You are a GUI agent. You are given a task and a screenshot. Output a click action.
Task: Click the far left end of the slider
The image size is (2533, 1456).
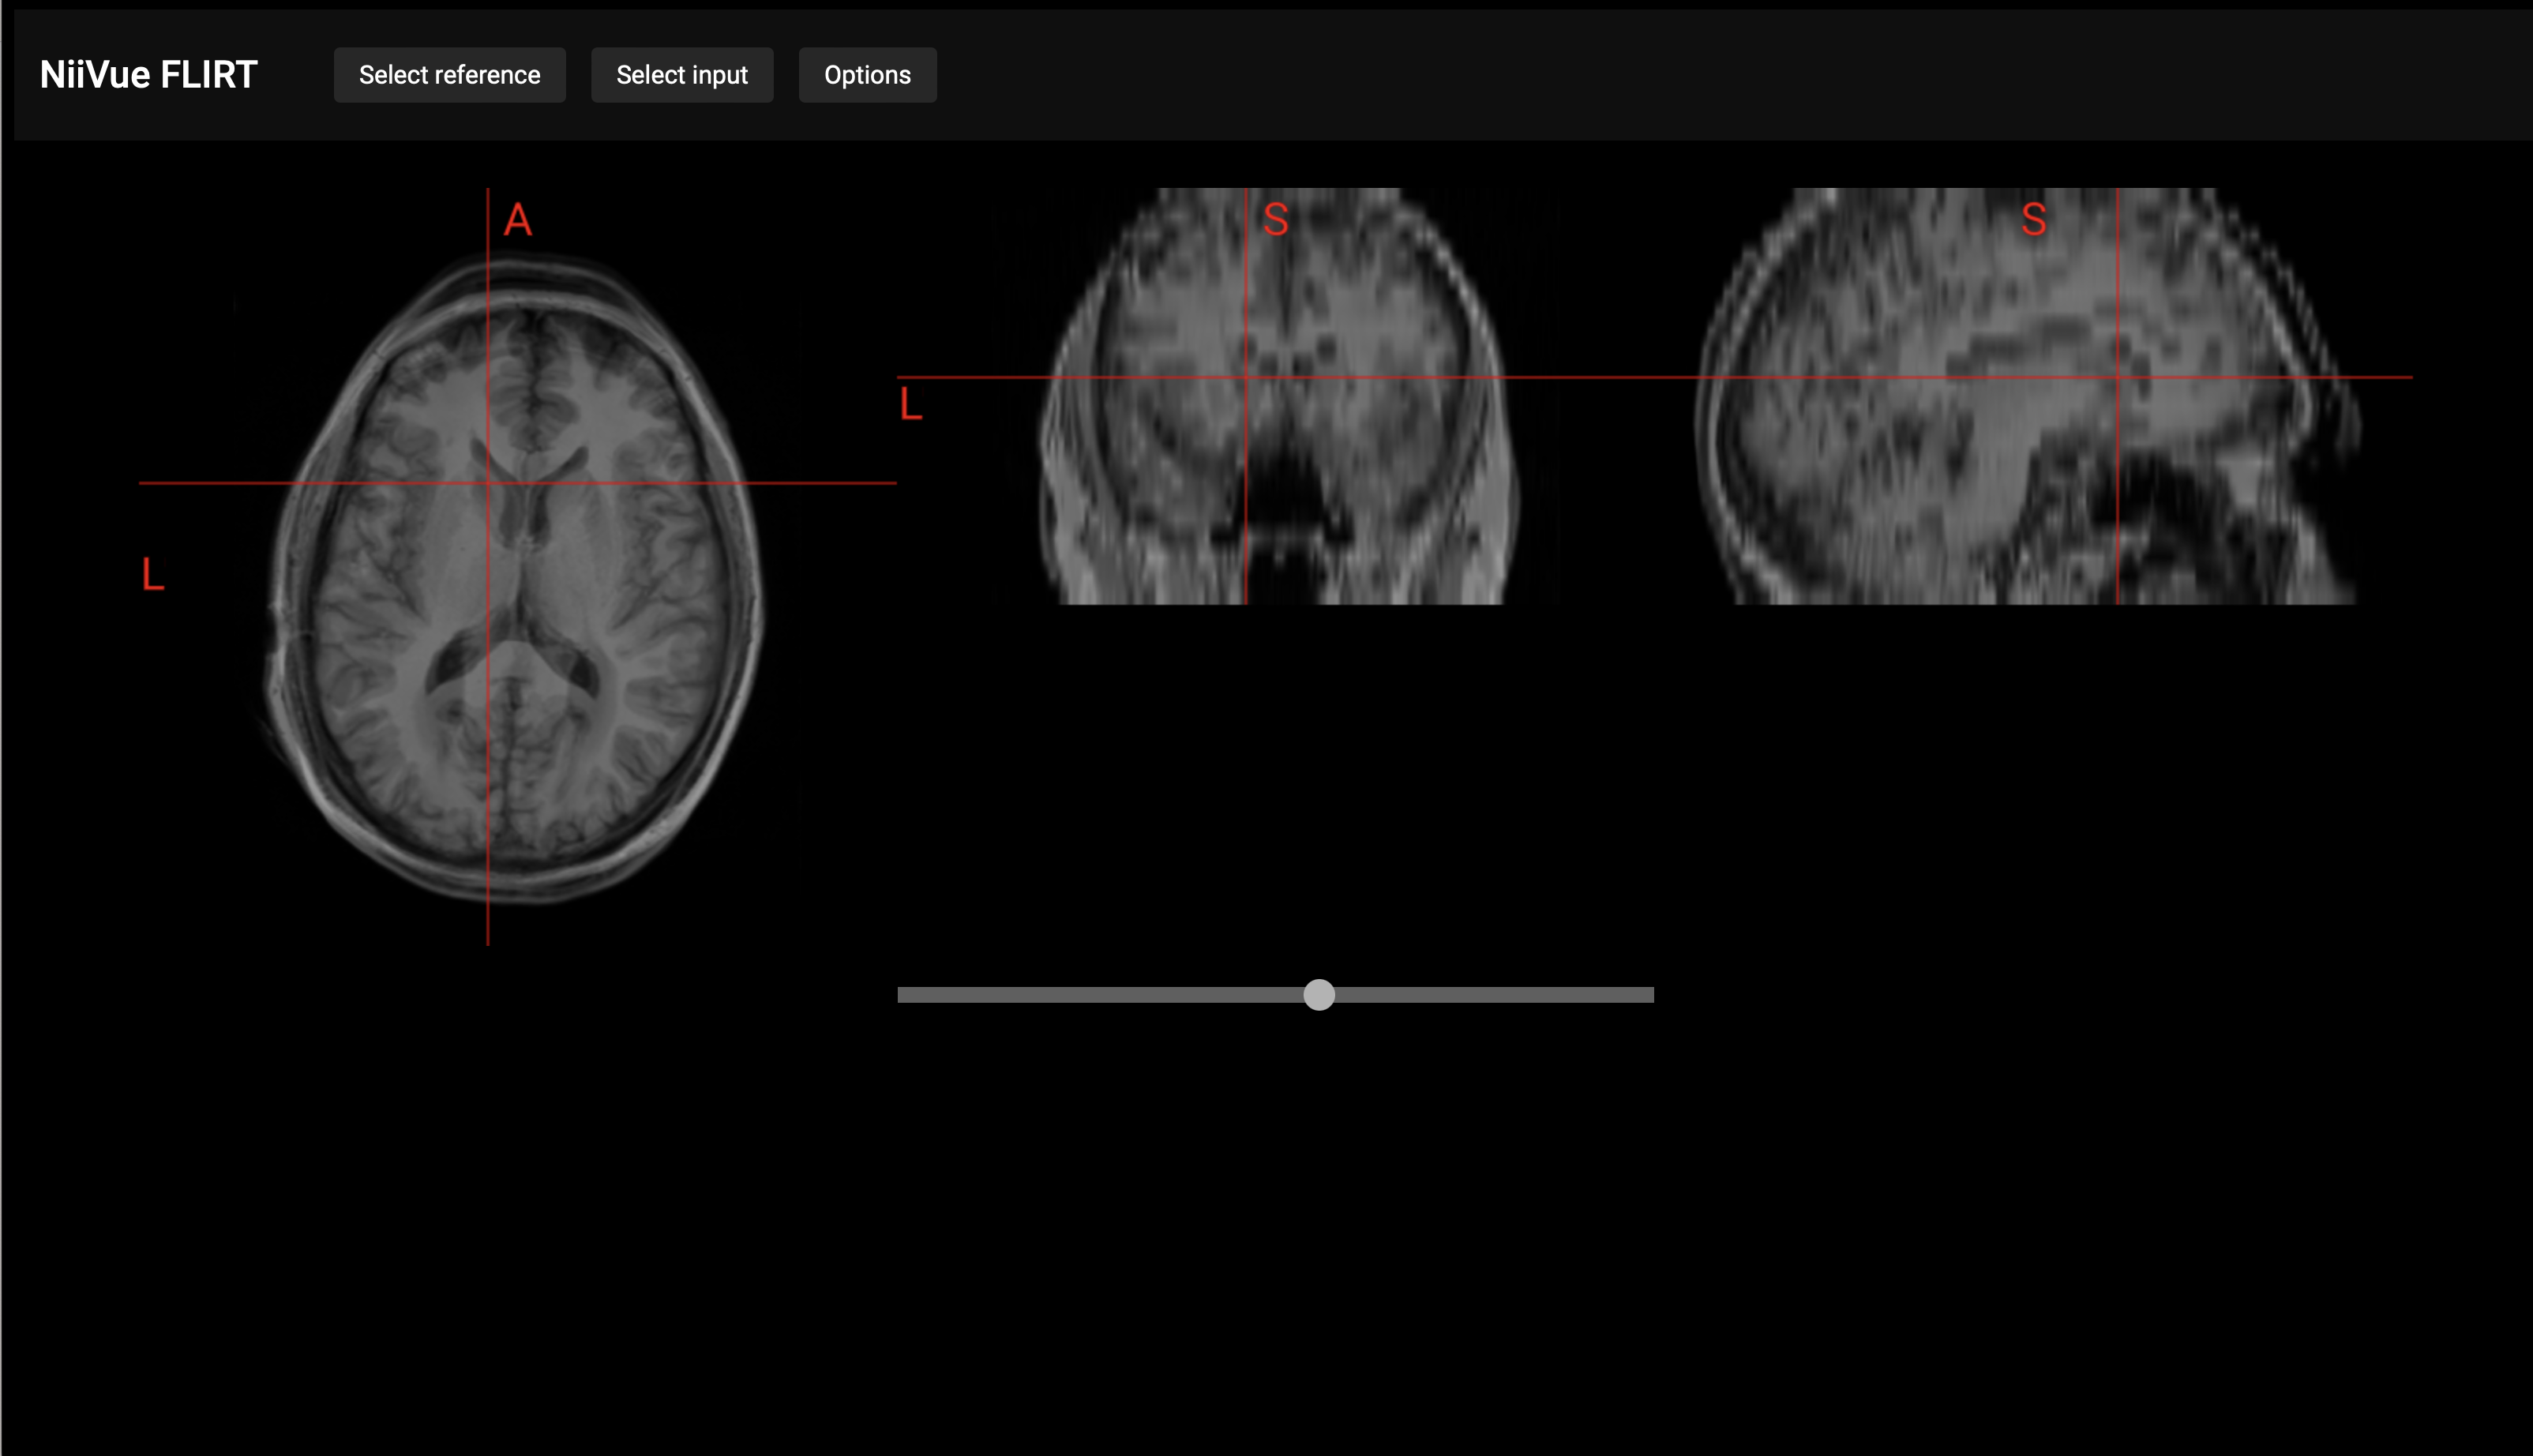pyautogui.click(x=903, y=995)
